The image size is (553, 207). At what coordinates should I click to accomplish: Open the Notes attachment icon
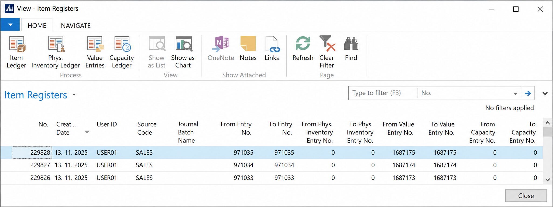coord(248,44)
